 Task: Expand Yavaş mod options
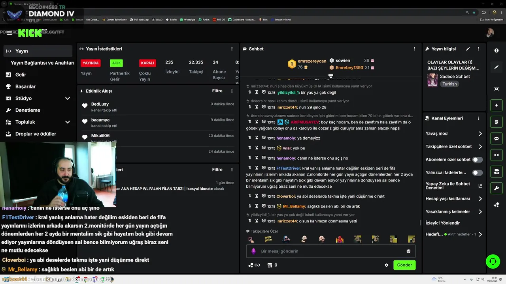(x=480, y=134)
